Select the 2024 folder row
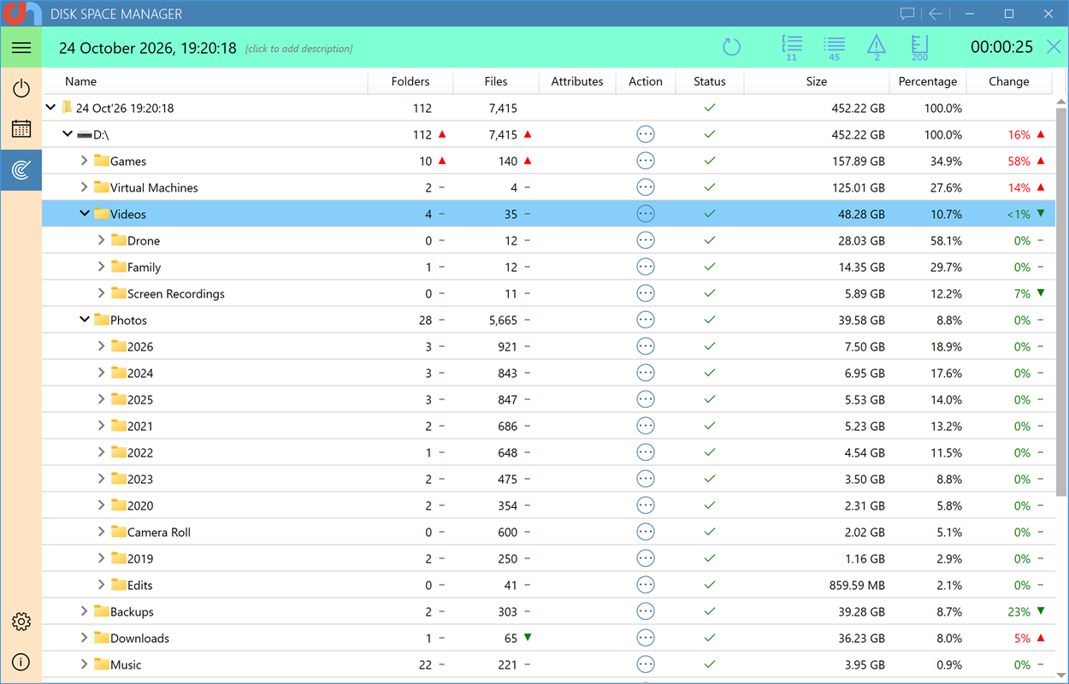Image resolution: width=1069 pixels, height=684 pixels. click(548, 373)
